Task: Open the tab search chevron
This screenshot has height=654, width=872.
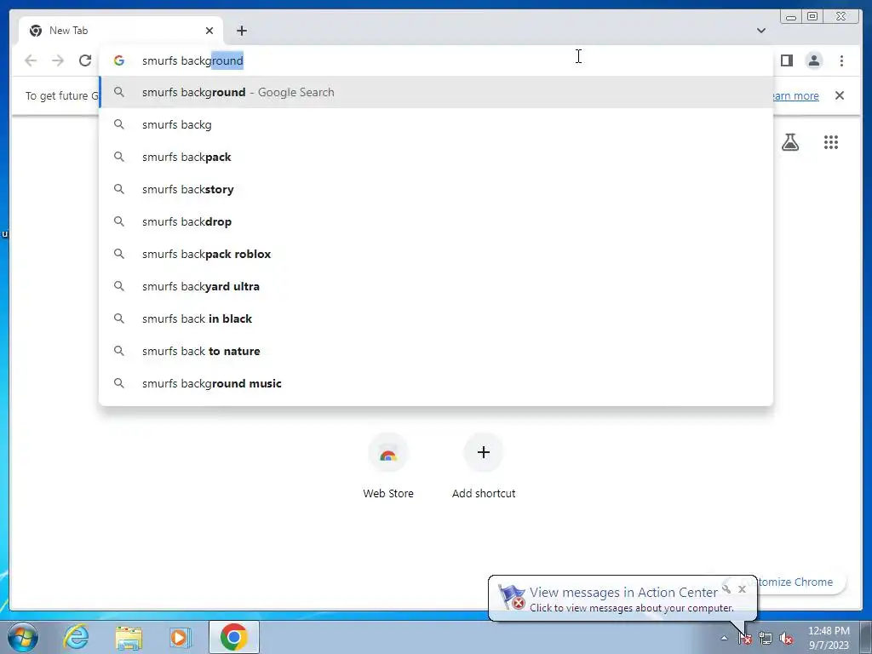Action: (760, 31)
